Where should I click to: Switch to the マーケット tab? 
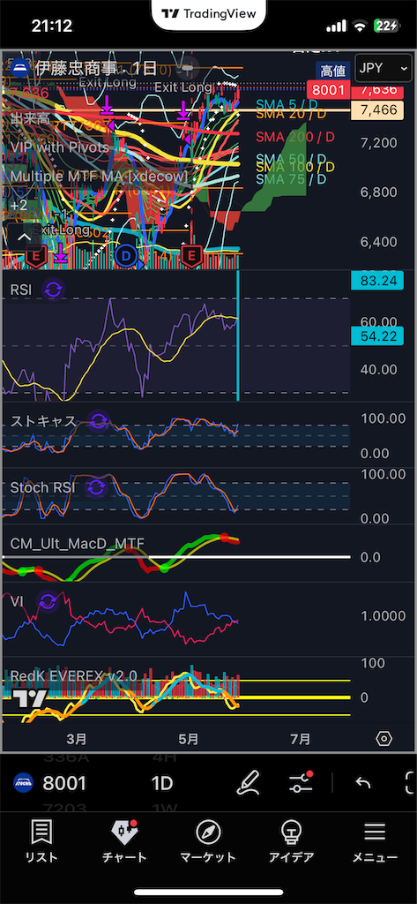pos(208,842)
